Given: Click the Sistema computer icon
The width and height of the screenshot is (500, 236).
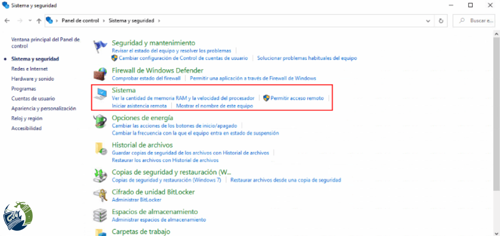Looking at the screenshot, I should 100,94.
